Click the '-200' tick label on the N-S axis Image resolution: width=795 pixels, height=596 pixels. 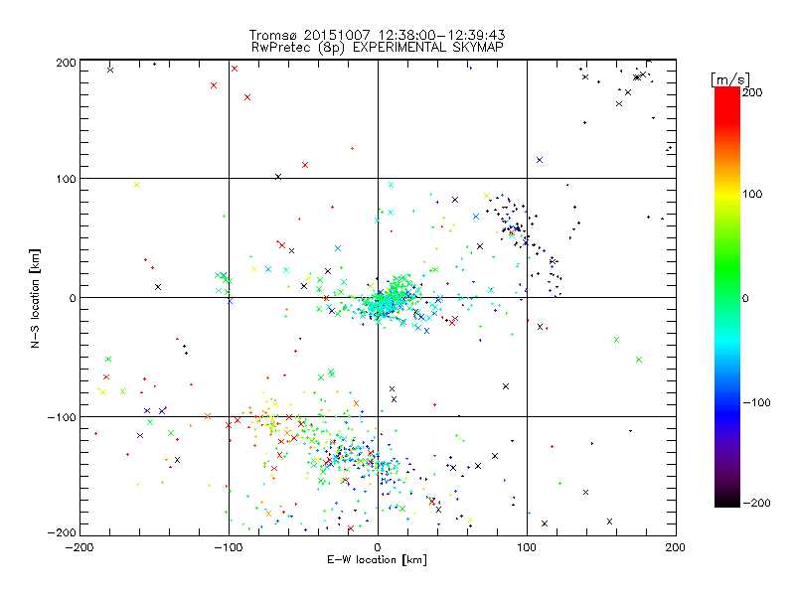62,532
